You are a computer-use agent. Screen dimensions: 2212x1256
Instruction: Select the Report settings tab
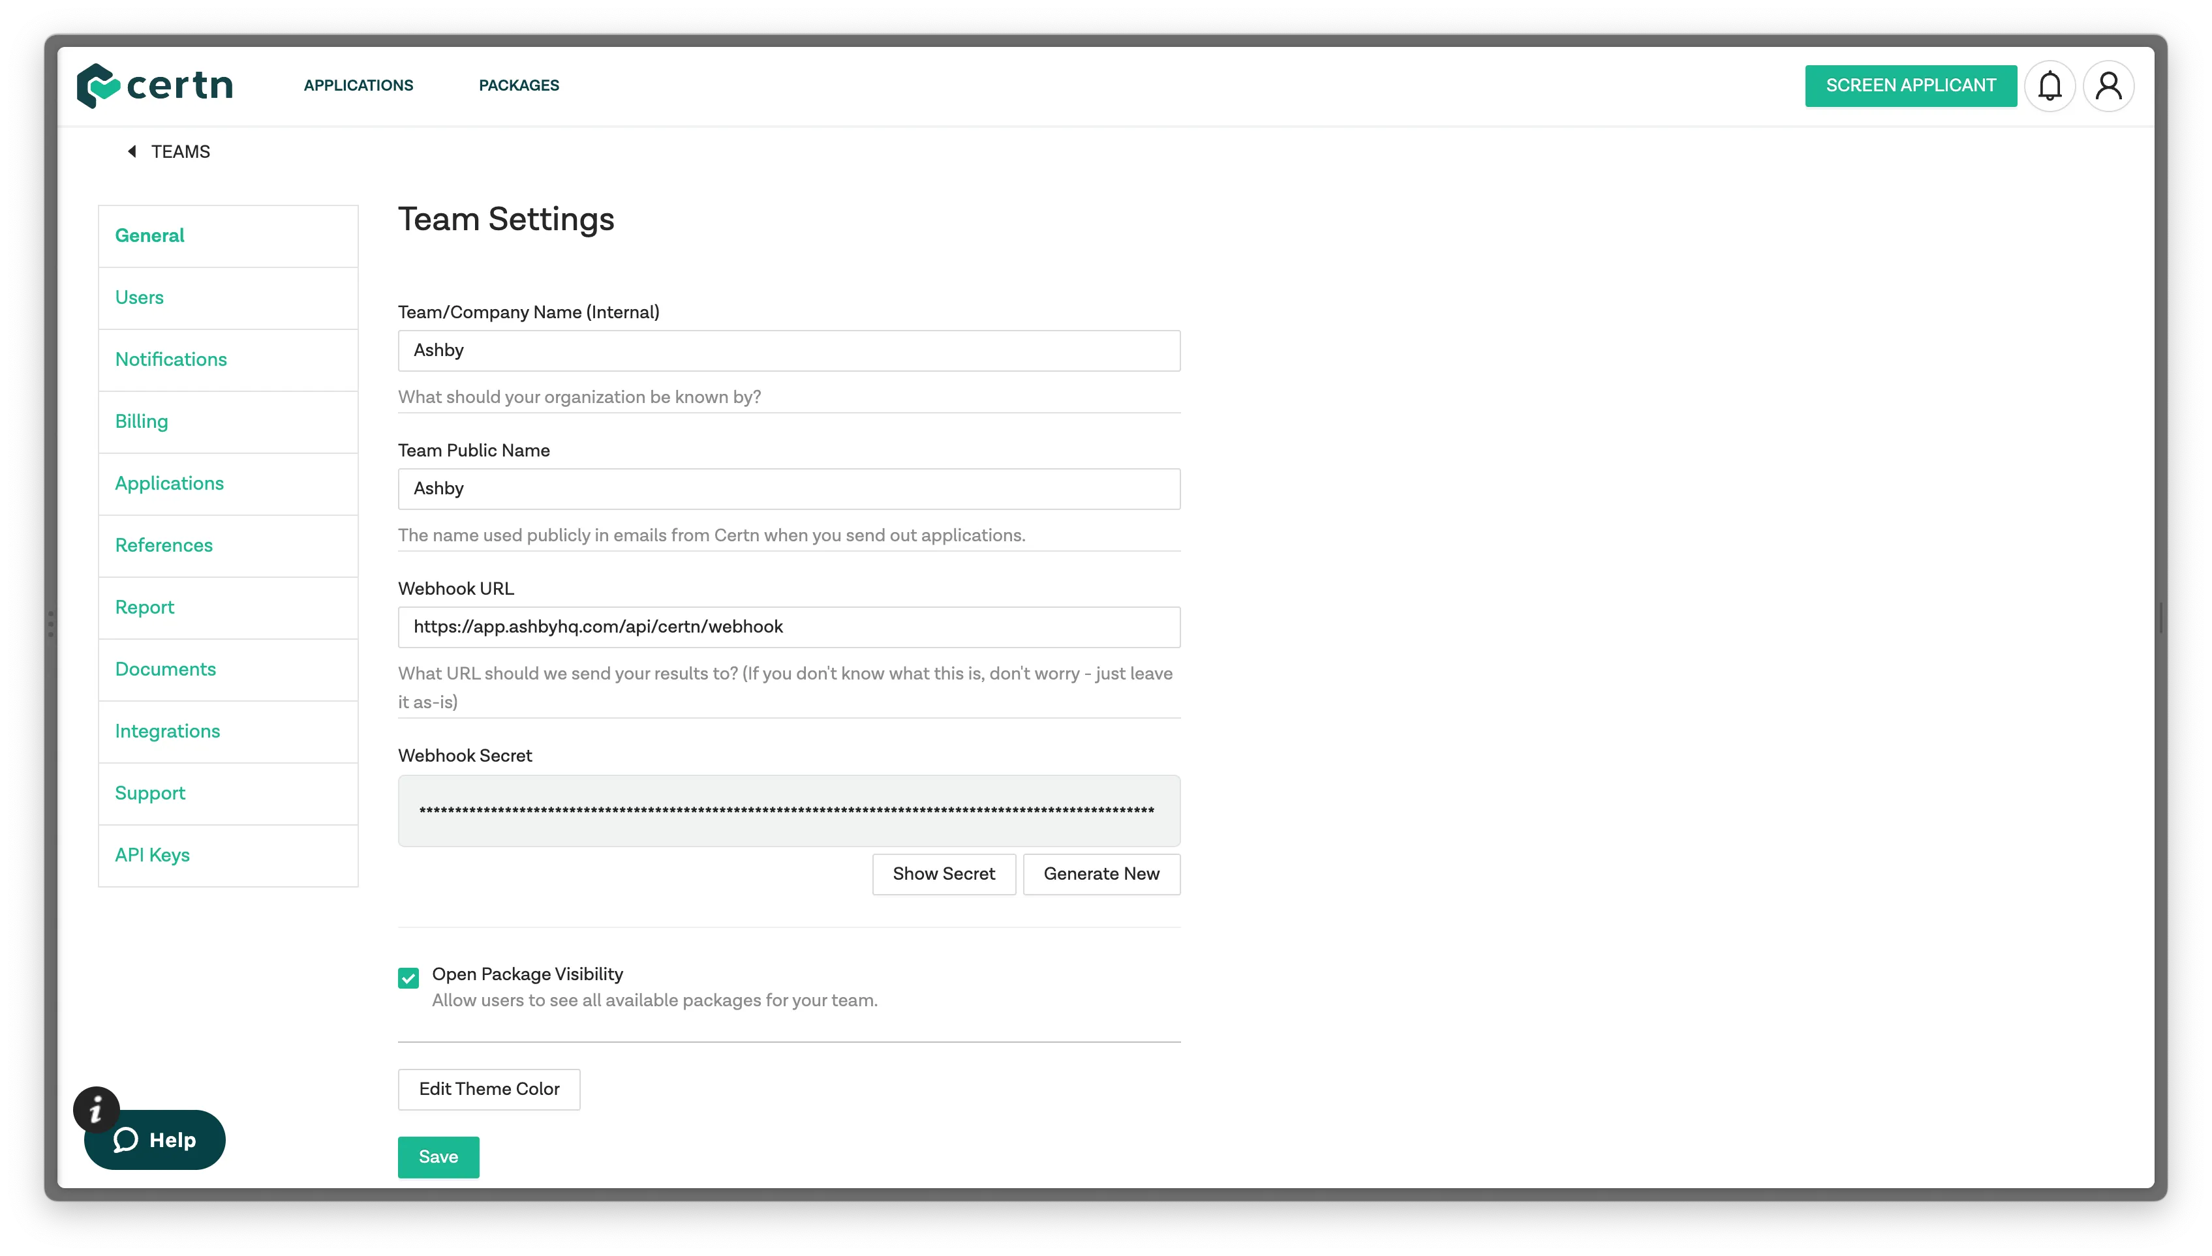point(228,607)
